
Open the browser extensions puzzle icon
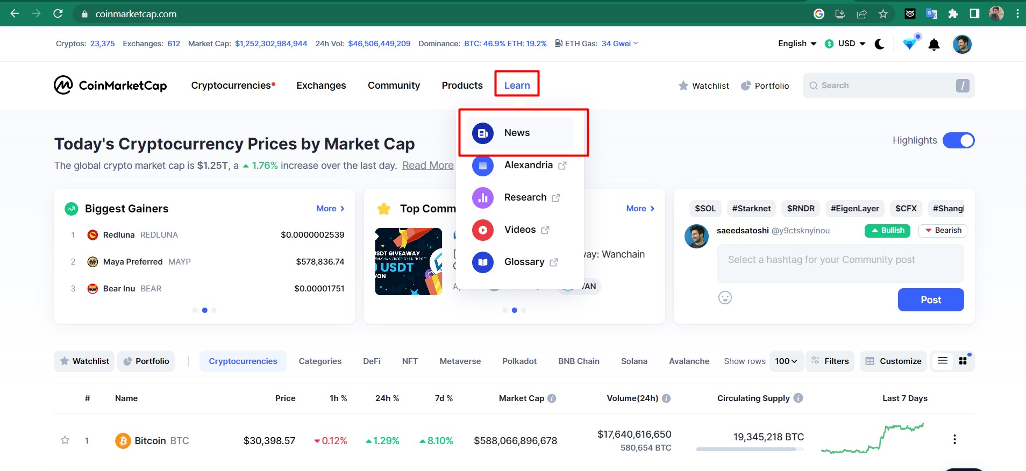(x=953, y=14)
